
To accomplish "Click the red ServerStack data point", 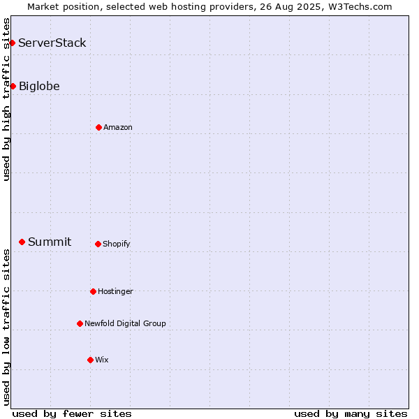I will (13, 43).
